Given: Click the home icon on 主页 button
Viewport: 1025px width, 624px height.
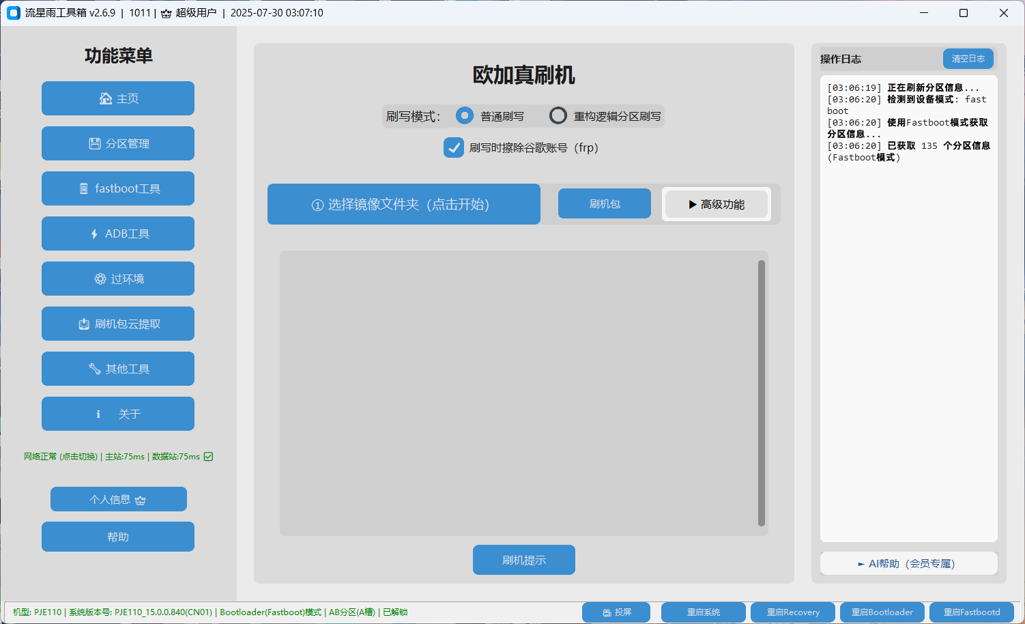Looking at the screenshot, I should [x=105, y=98].
